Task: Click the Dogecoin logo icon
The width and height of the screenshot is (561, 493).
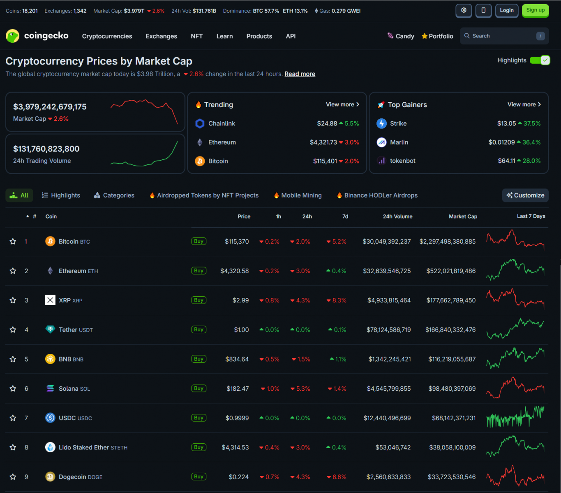Action: tap(50, 477)
